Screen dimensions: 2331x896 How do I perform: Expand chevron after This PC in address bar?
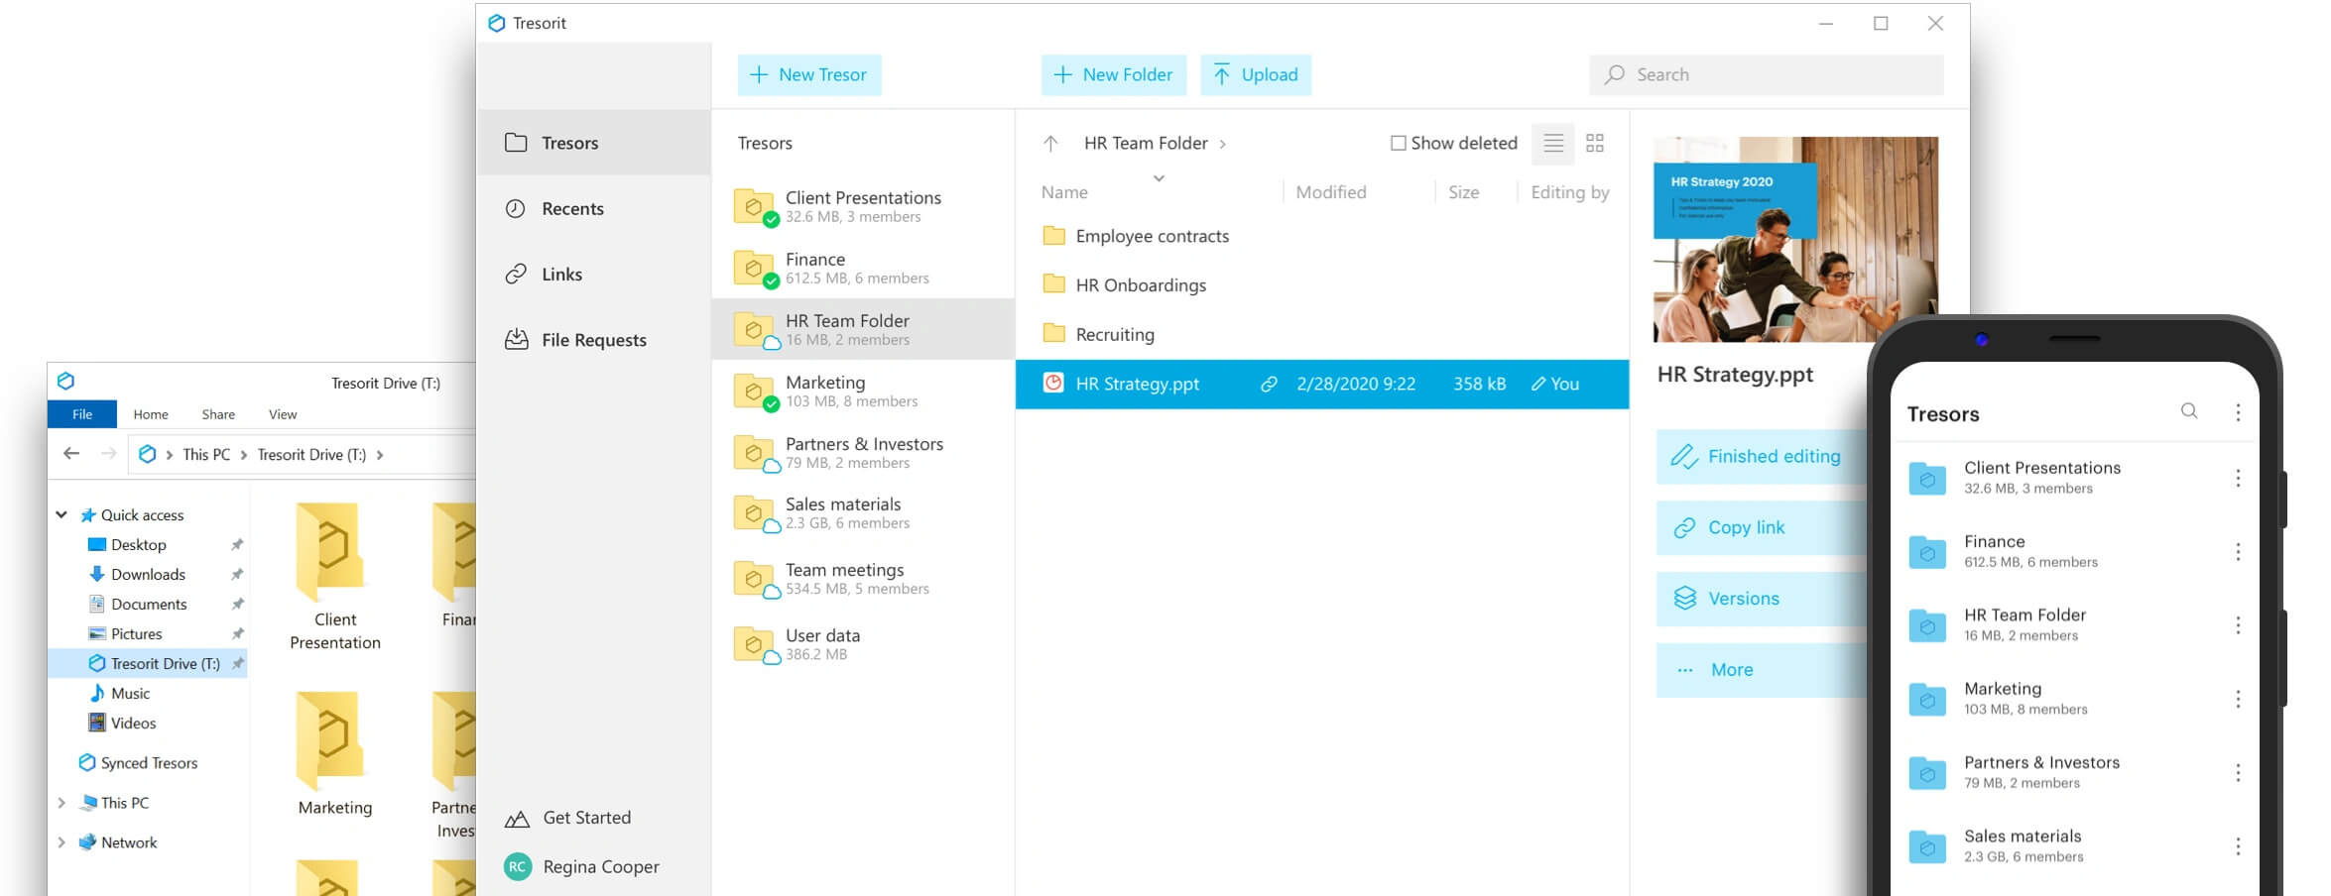(x=243, y=455)
